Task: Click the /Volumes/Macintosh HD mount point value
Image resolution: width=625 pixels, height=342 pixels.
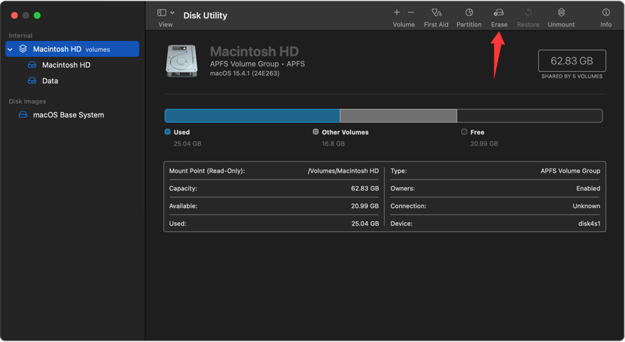Action: (x=343, y=171)
